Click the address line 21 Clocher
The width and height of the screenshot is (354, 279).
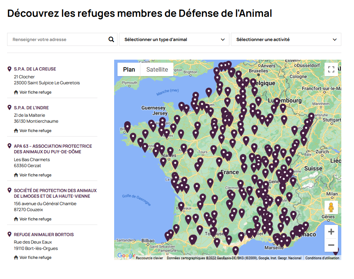point(24,77)
